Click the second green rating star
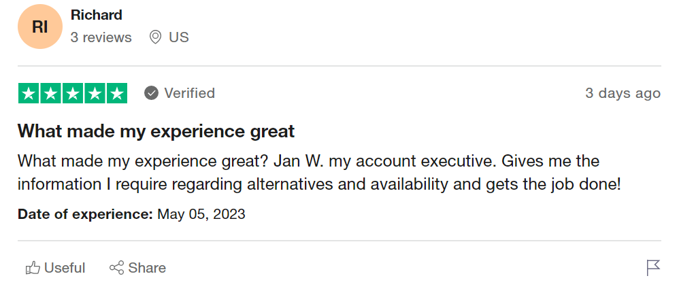The height and width of the screenshot is (291, 679). tap(50, 93)
